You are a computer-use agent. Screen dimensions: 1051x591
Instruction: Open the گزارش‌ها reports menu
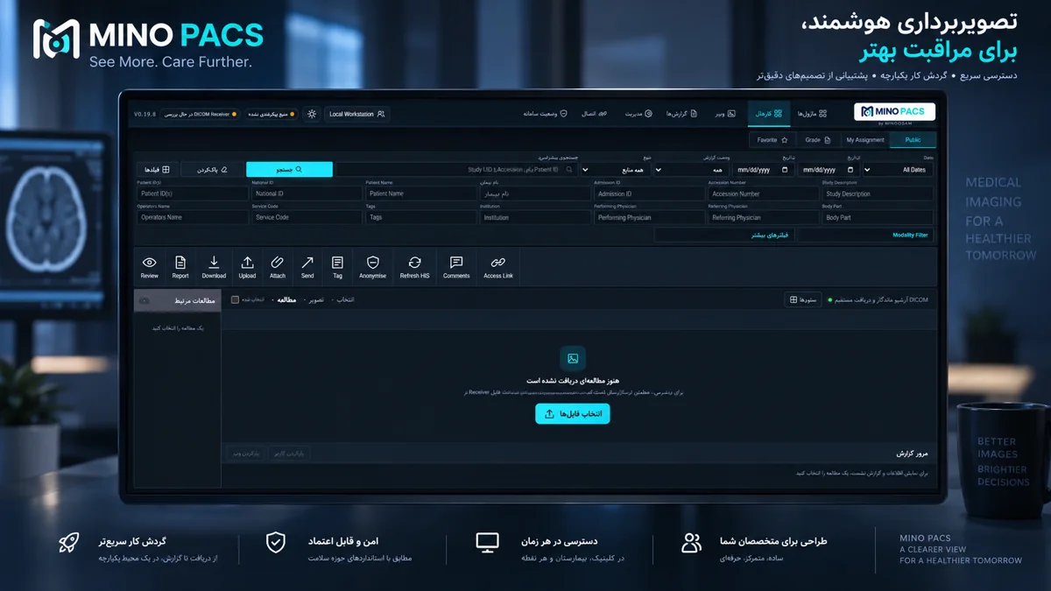(x=681, y=114)
